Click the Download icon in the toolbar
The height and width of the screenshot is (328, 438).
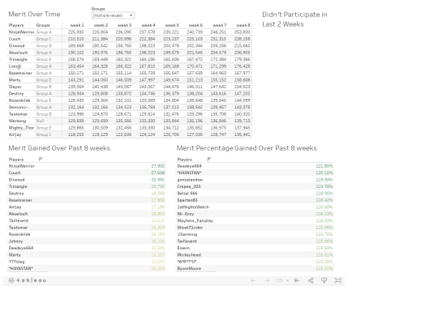[x=324, y=280]
